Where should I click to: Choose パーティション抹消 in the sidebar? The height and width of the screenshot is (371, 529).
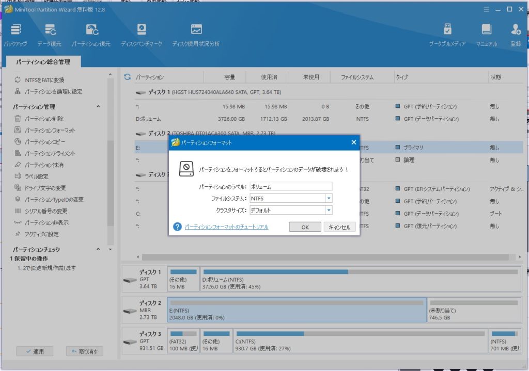tap(44, 165)
